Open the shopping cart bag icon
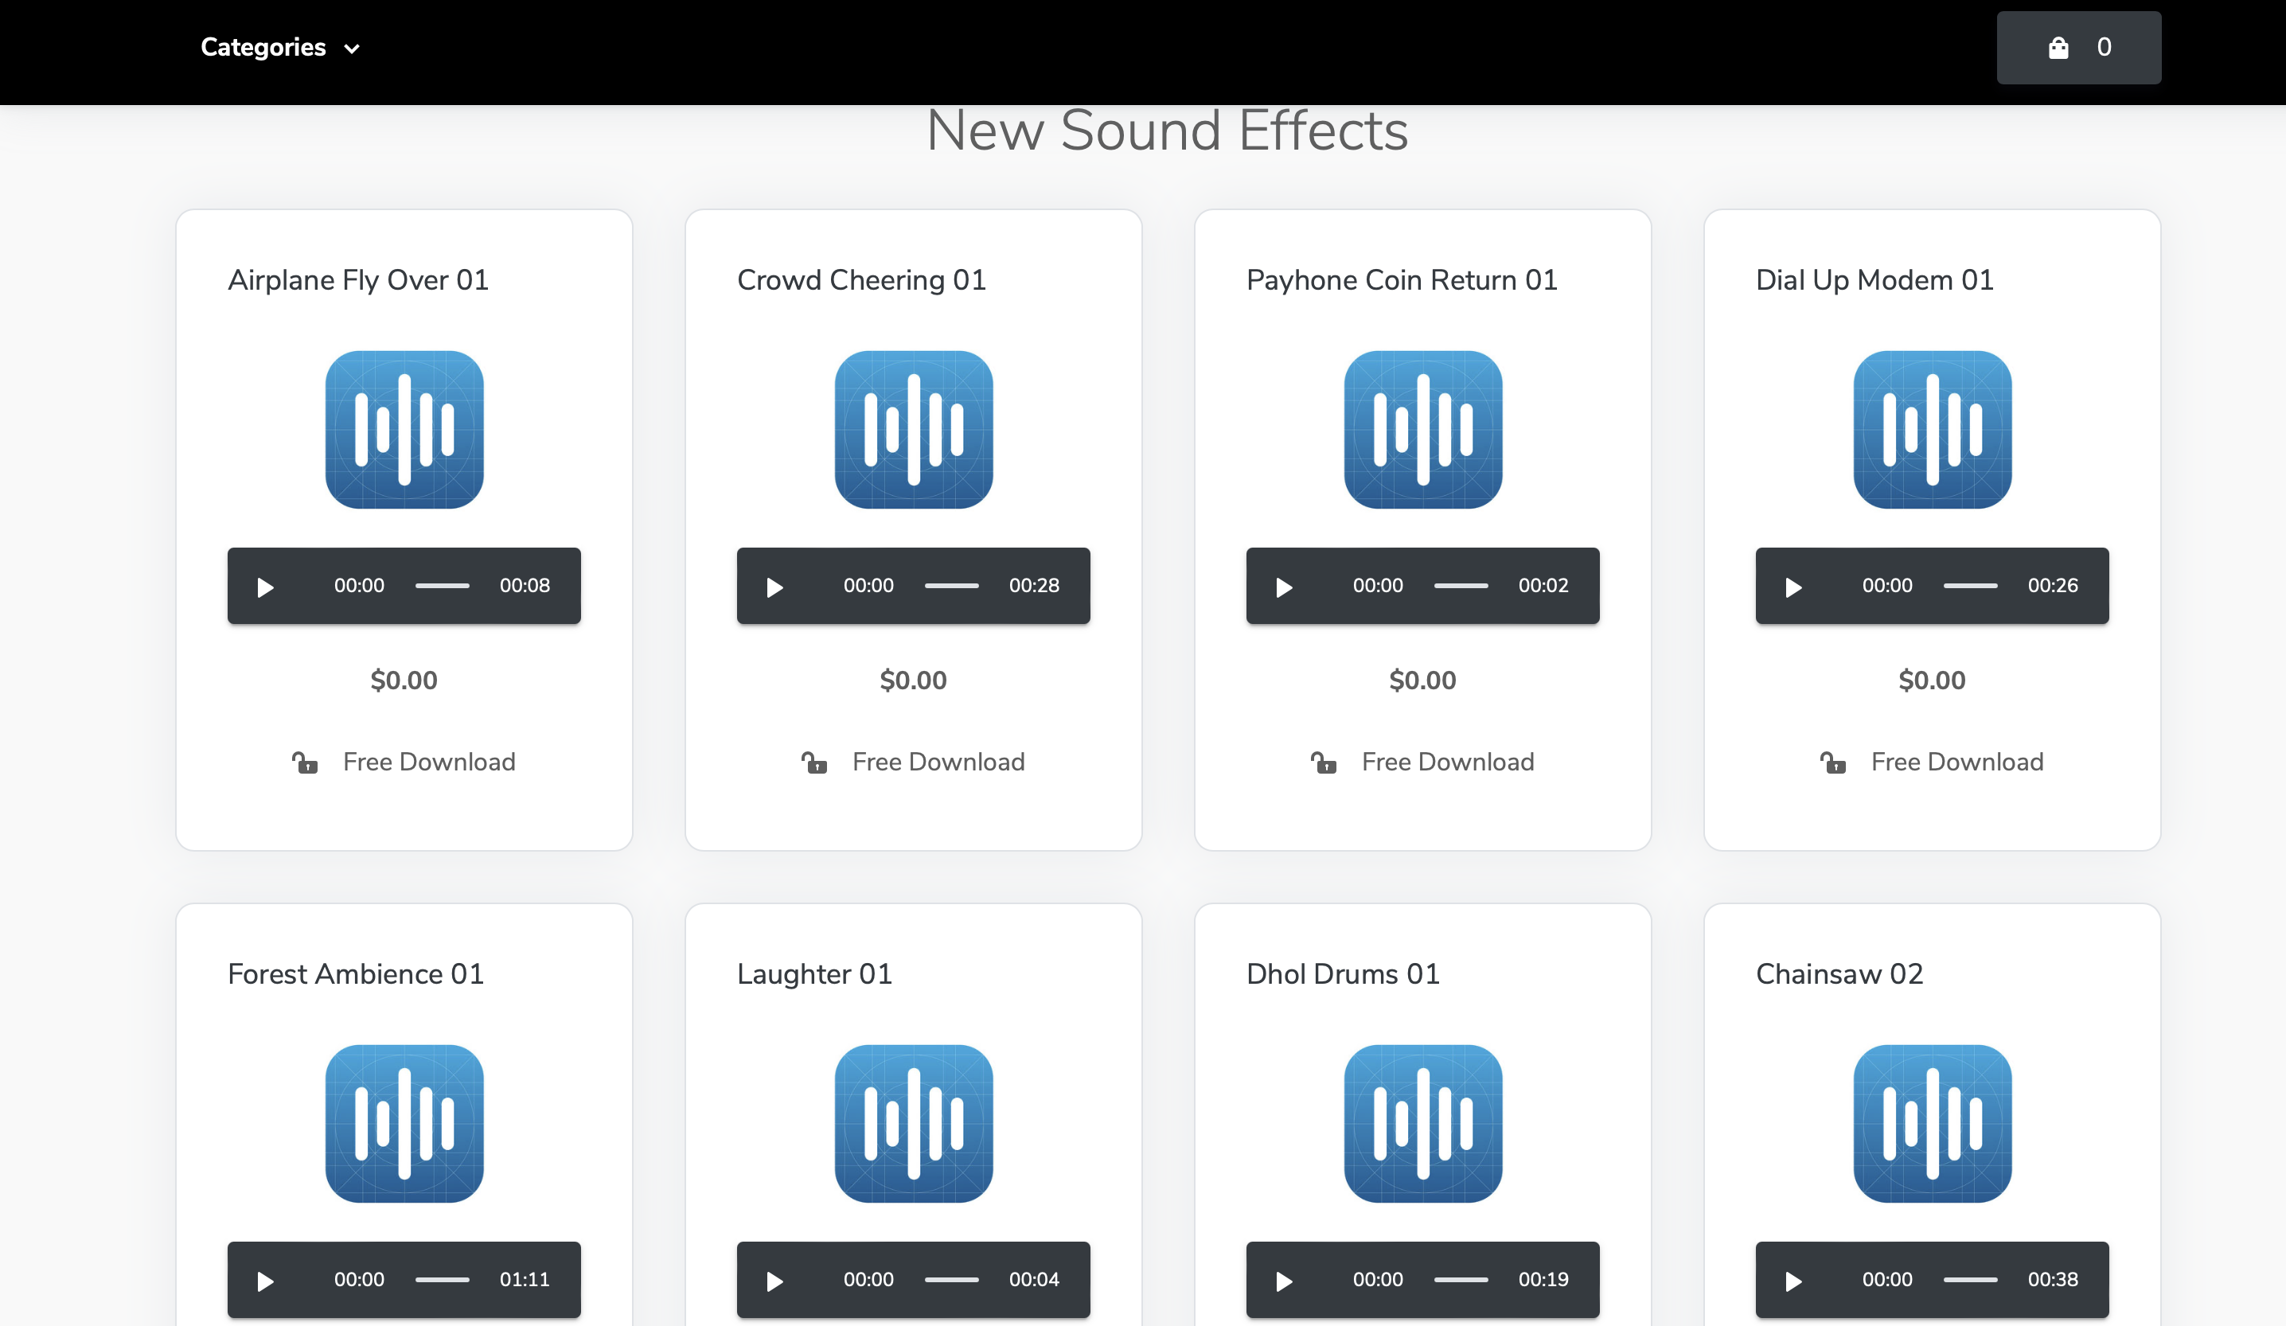 pos(2059,48)
